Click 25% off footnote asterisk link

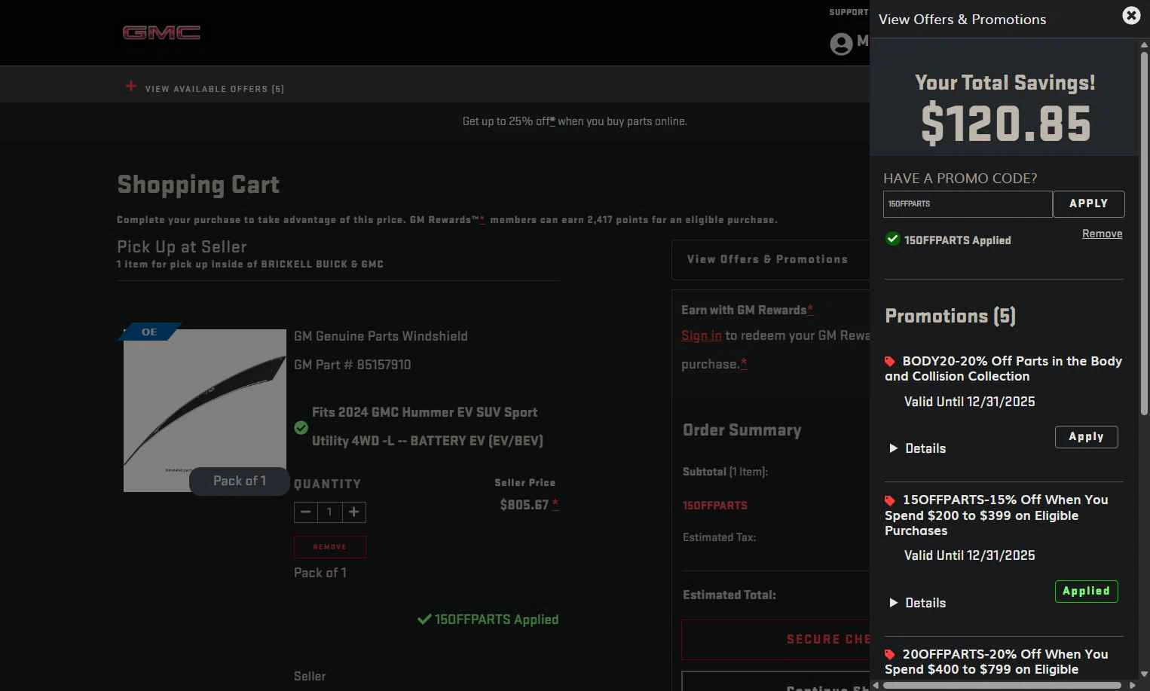(552, 121)
